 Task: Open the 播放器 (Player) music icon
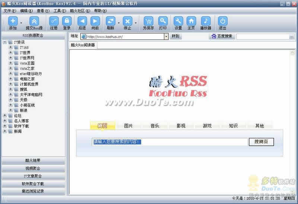click(206, 21)
